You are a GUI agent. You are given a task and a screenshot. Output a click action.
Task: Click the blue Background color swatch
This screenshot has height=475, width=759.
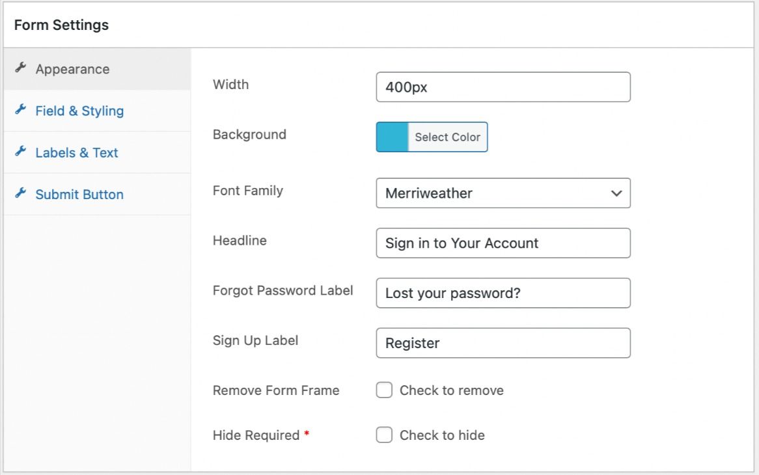pyautogui.click(x=392, y=137)
